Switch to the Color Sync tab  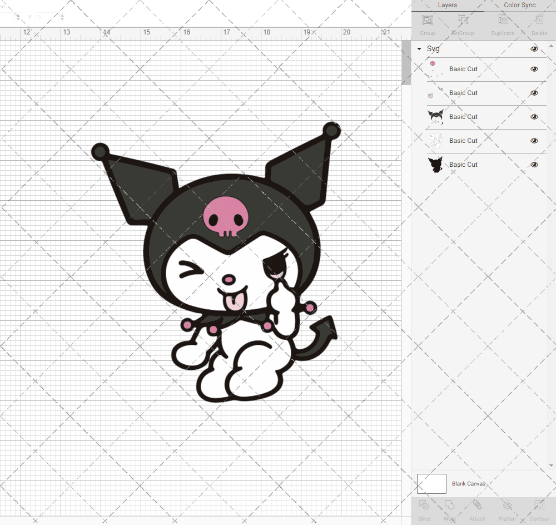click(x=519, y=5)
